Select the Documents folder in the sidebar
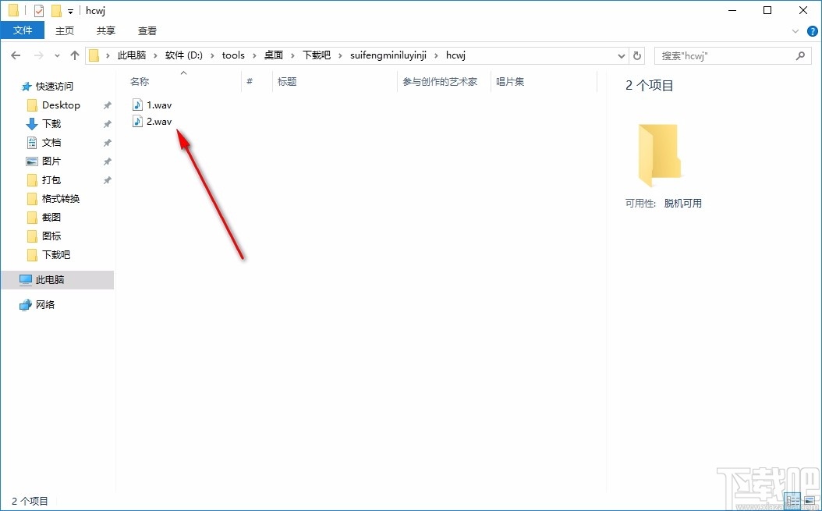Screen dimensions: 822x511 (x=51, y=142)
